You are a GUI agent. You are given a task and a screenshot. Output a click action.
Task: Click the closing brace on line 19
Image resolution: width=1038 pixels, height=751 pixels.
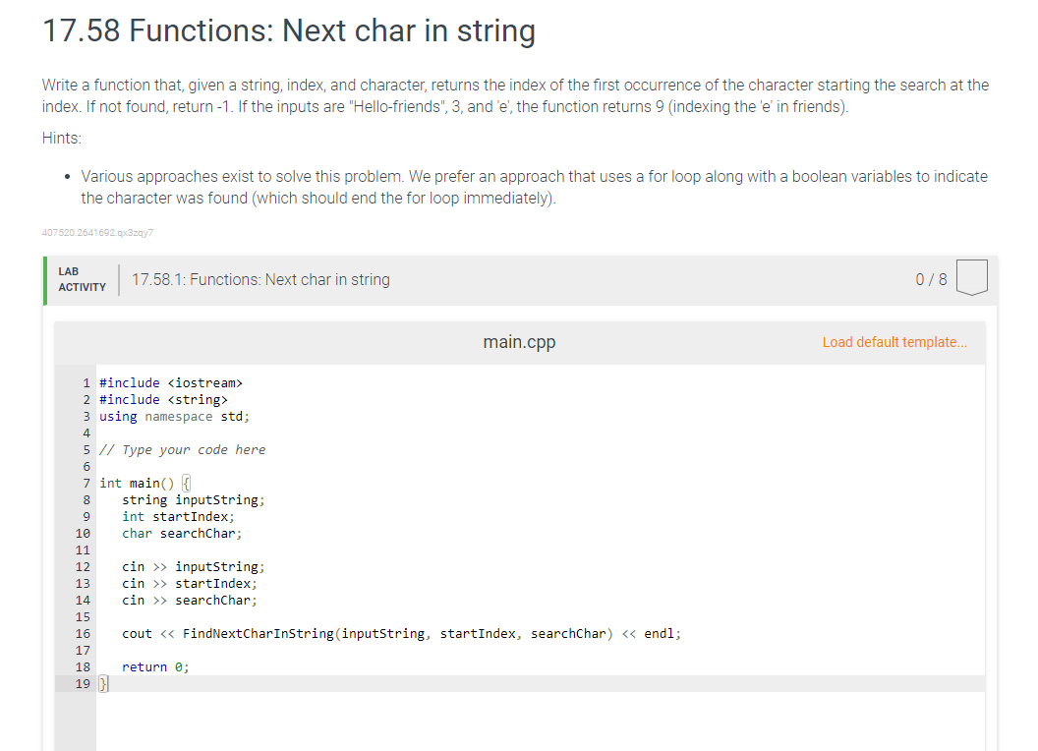[x=103, y=684]
